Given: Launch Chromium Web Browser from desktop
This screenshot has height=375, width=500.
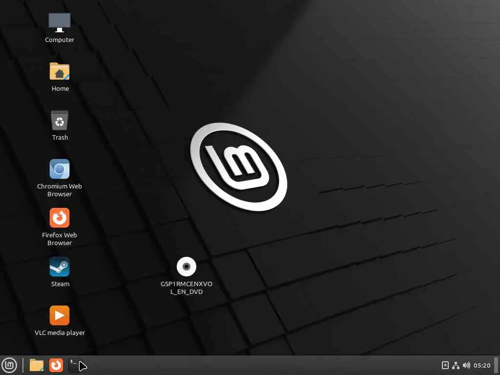Looking at the screenshot, I should (59, 169).
